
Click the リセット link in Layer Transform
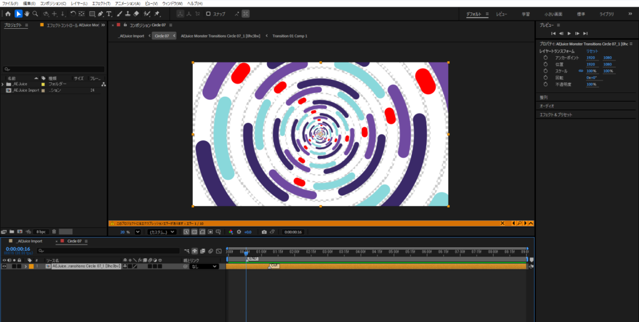pos(592,51)
